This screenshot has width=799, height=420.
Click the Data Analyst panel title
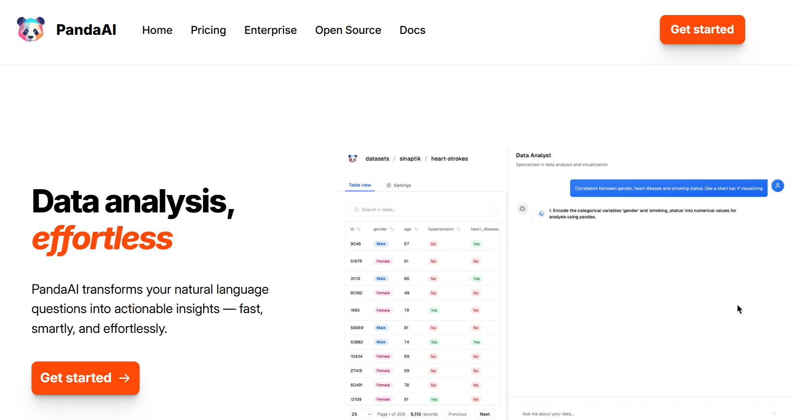click(x=533, y=155)
